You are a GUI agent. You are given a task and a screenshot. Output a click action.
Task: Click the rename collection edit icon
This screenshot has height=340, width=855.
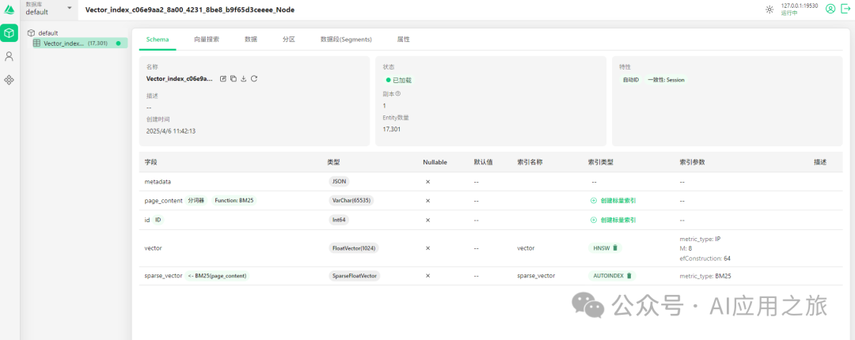click(x=223, y=79)
